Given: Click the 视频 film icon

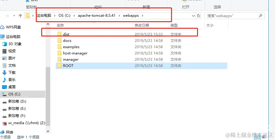Looking at the screenshot, I should click(x=4, y=51).
